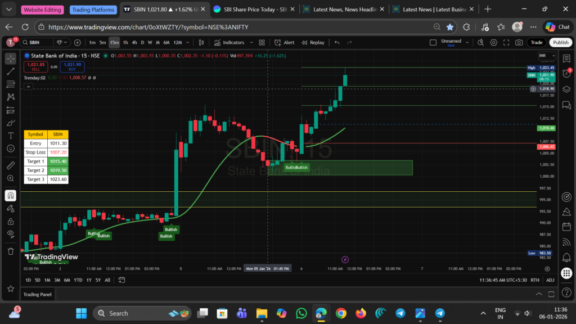Image resolution: width=576 pixels, height=324 pixels.
Task: Select the trend line drawing tool
Action: (10, 71)
